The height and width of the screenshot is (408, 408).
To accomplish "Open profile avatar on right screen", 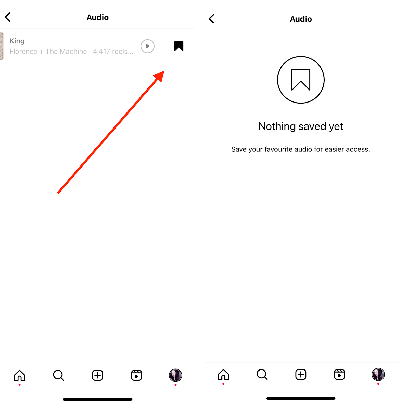I will click(378, 375).
